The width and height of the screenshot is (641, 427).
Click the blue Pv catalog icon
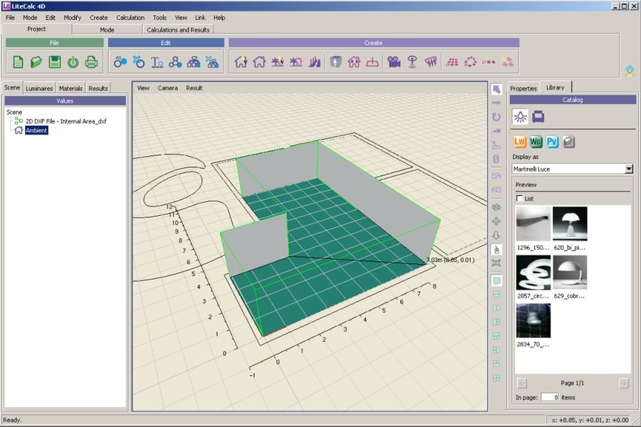pos(552,142)
